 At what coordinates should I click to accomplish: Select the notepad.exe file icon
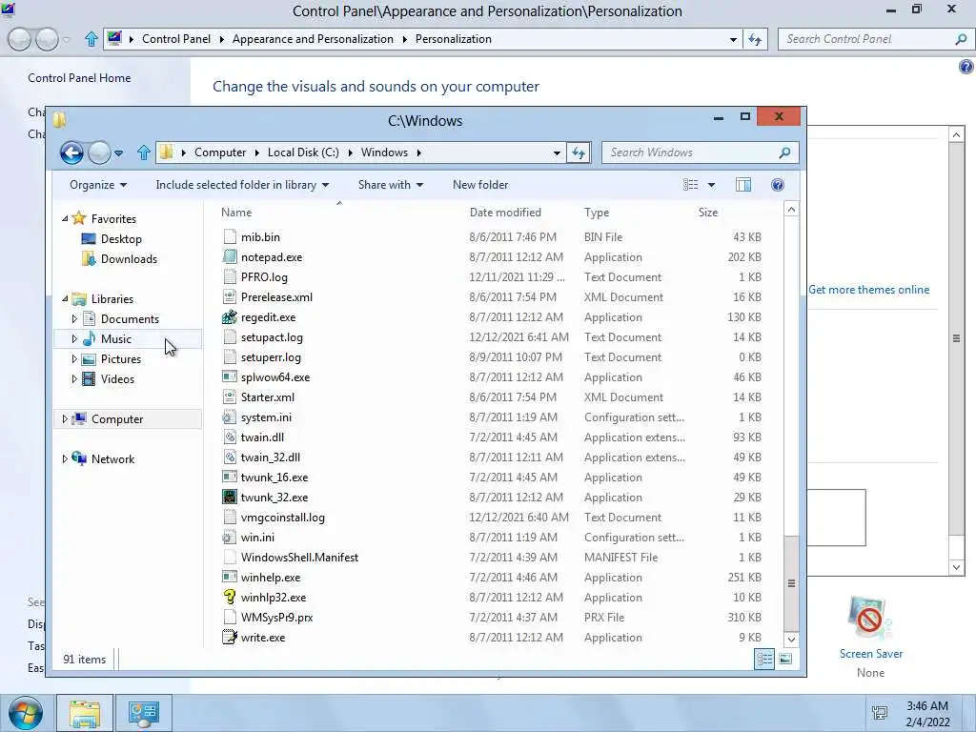tap(230, 257)
